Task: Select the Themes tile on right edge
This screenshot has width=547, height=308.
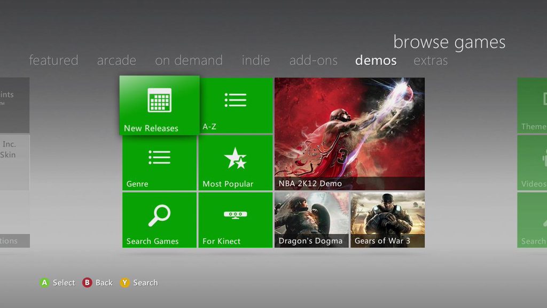Action: tap(532, 105)
